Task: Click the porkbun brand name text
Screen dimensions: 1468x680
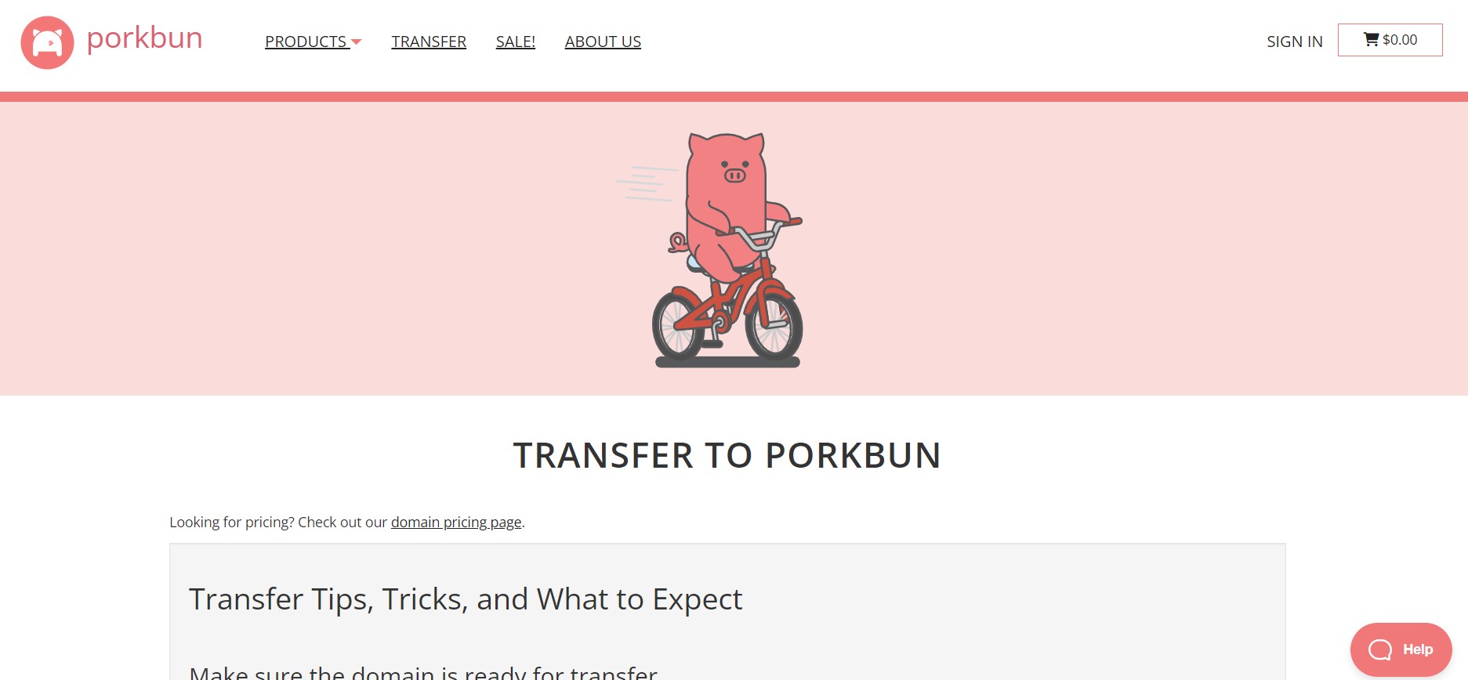Action: click(x=144, y=38)
